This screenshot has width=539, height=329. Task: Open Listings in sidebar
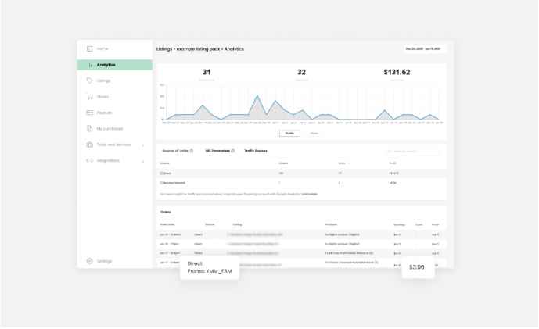(103, 80)
